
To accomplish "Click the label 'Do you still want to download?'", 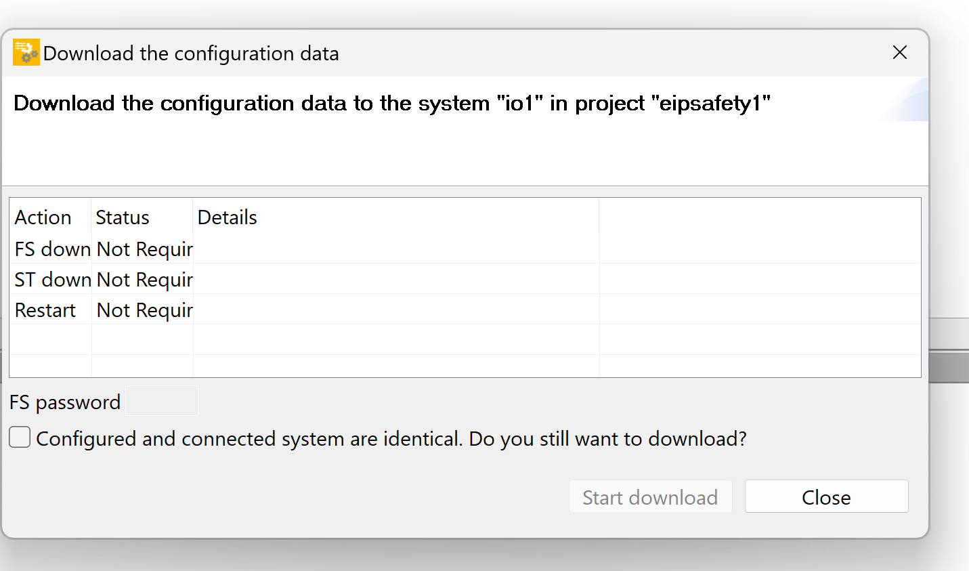I will click(607, 439).
